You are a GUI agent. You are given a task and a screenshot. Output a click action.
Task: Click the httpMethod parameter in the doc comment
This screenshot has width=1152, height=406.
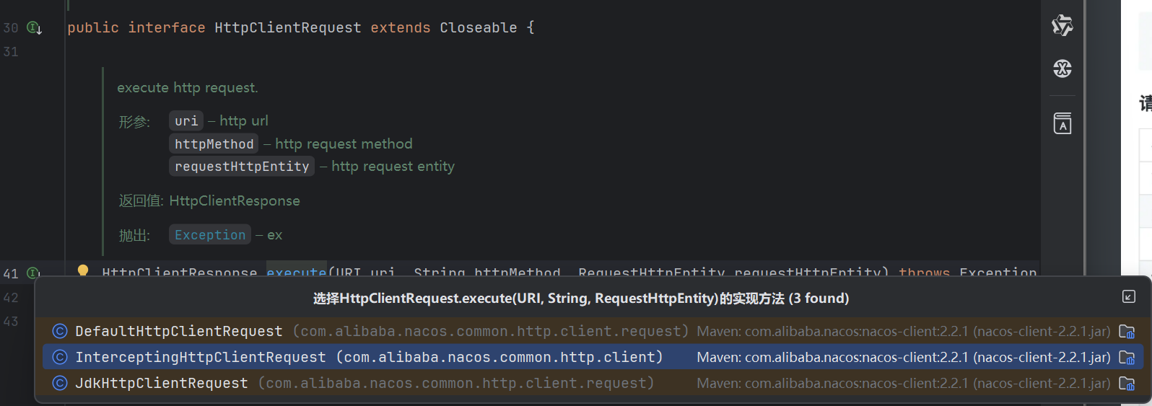pos(214,144)
